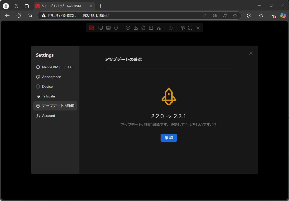289x201 pixels.
Task: Click the download image icon
Action: 136,28
